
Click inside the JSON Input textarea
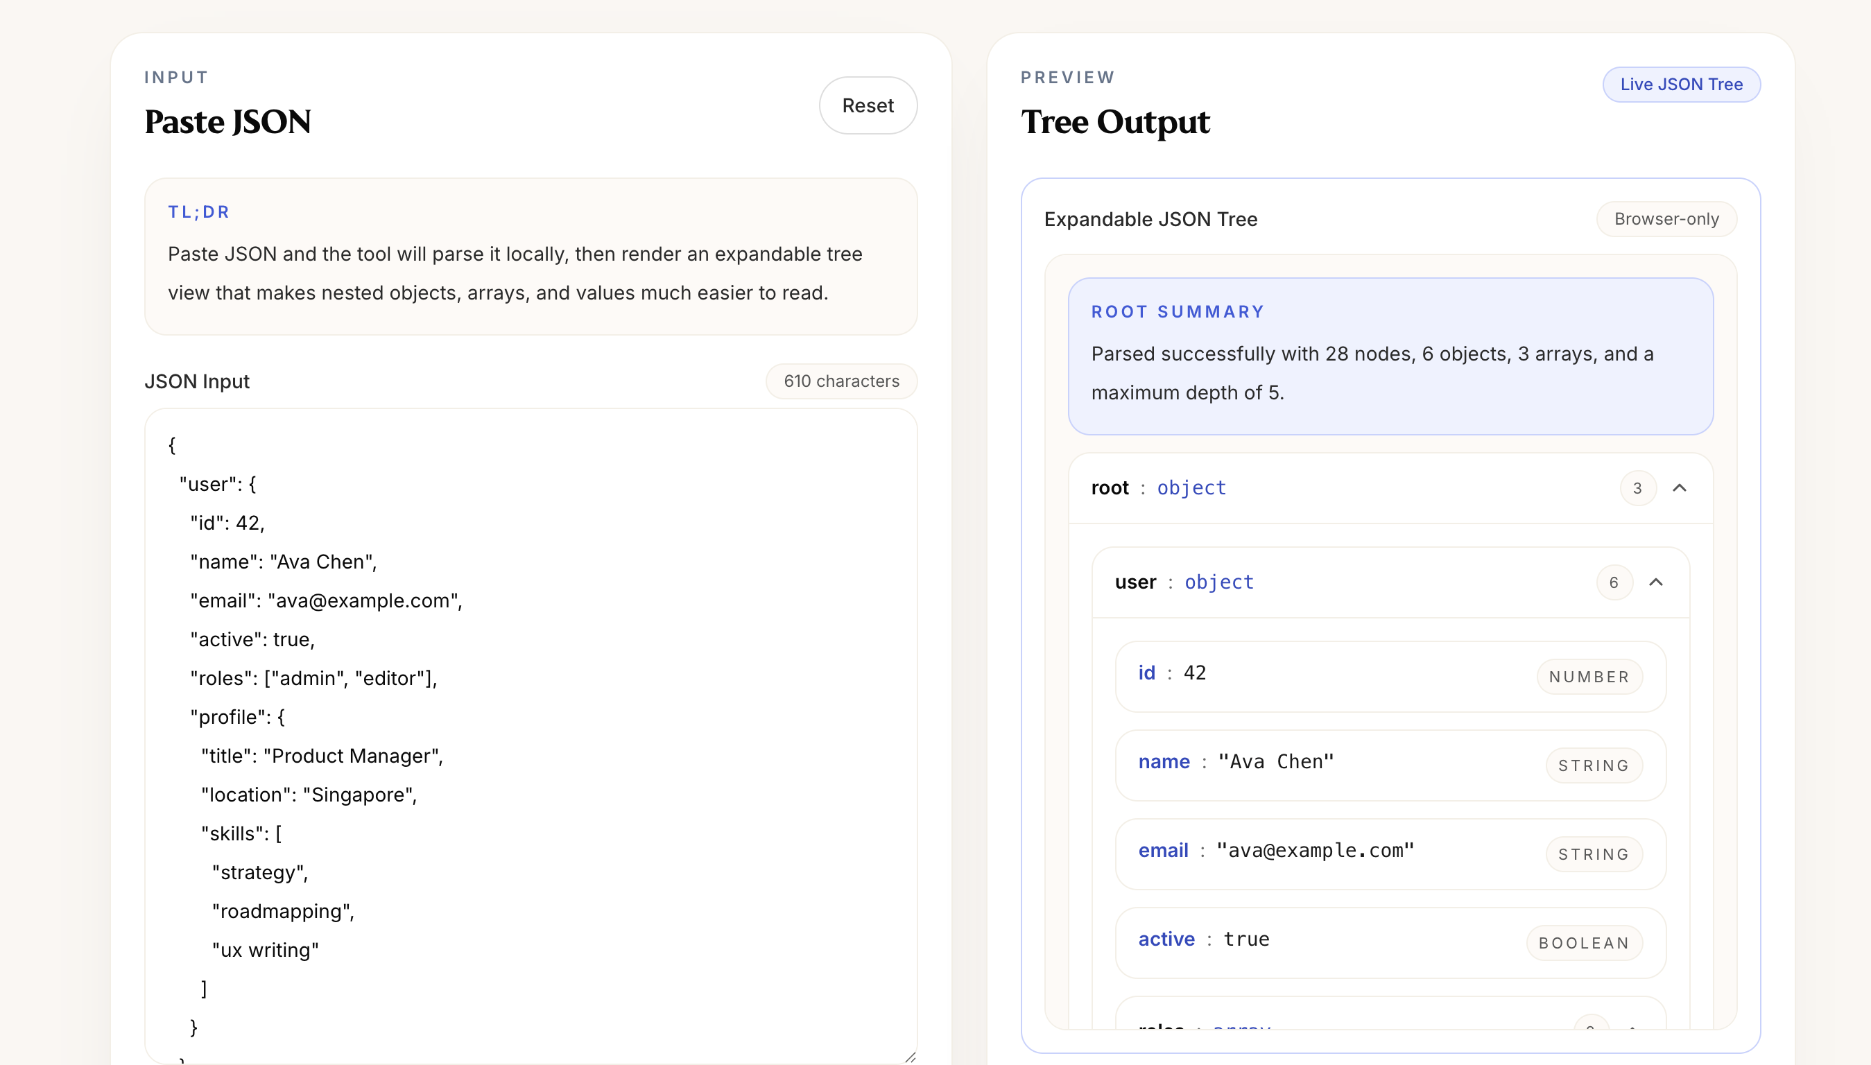531,735
